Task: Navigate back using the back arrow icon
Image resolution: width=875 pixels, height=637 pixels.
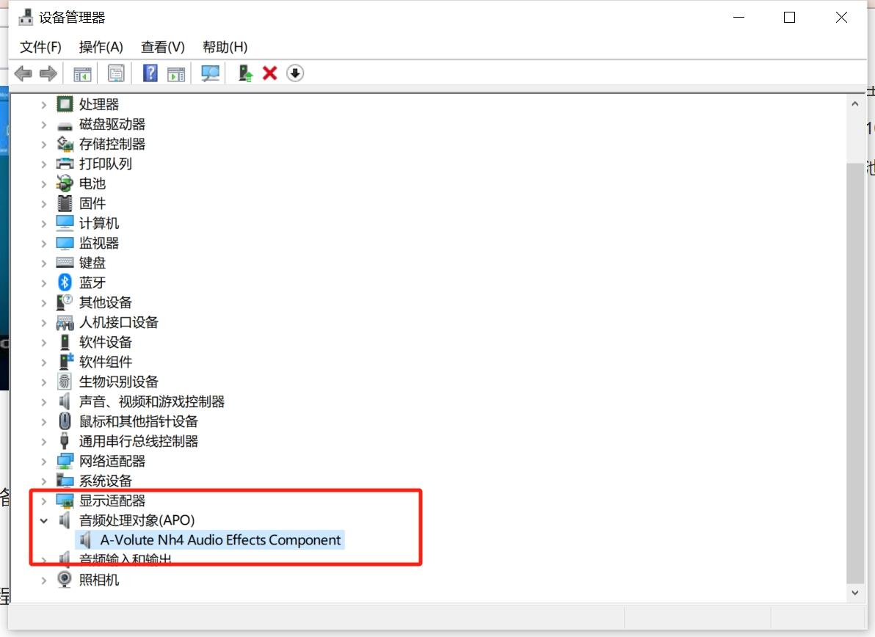Action: (x=23, y=73)
